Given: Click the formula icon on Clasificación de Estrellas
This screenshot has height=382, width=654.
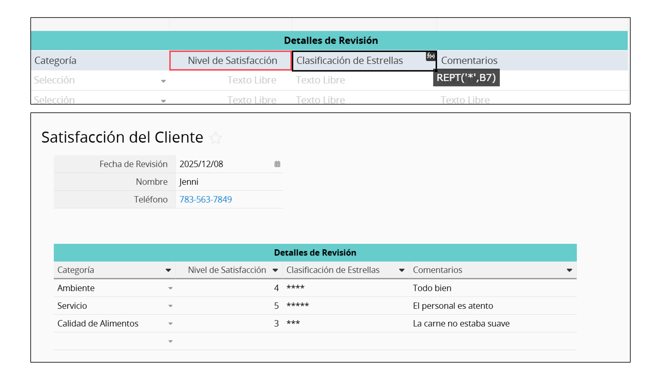Looking at the screenshot, I should (431, 56).
